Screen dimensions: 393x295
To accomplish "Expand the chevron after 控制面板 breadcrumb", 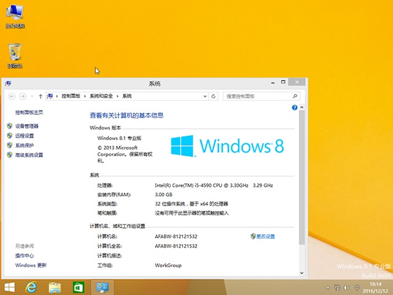I will coord(85,96).
